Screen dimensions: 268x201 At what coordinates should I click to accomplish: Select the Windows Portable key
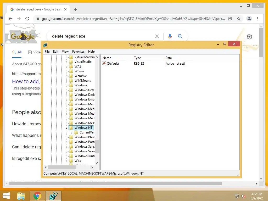tap(84, 142)
